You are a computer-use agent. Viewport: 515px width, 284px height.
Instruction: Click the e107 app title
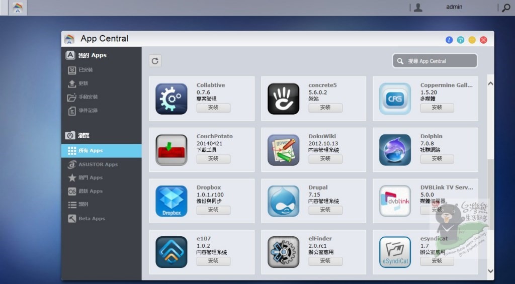point(204,239)
